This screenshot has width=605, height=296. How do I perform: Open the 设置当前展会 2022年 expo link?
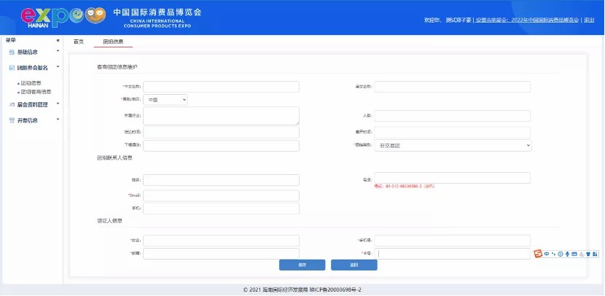point(528,20)
